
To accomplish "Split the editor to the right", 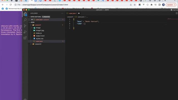I will 177,13.
